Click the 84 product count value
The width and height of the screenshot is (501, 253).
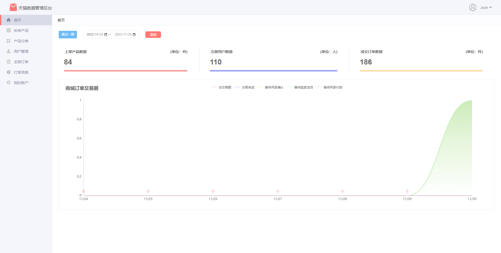coord(68,62)
